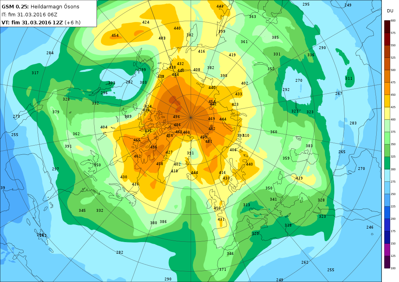The image size is (399, 282).
Task: Click the 406 ozone value
Action: (x=233, y=150)
